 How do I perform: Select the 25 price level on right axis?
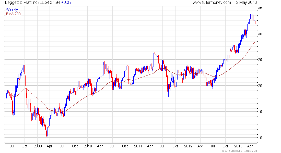tap(260, 60)
